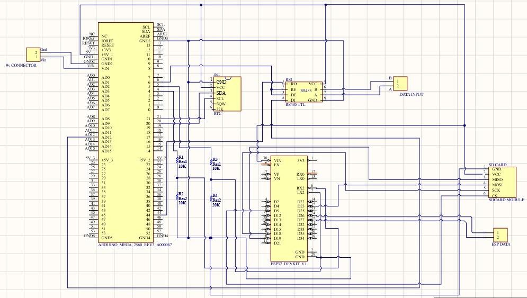Click the 'RTC' label below the chip
Screen dimensions: 527x298
tap(218, 114)
